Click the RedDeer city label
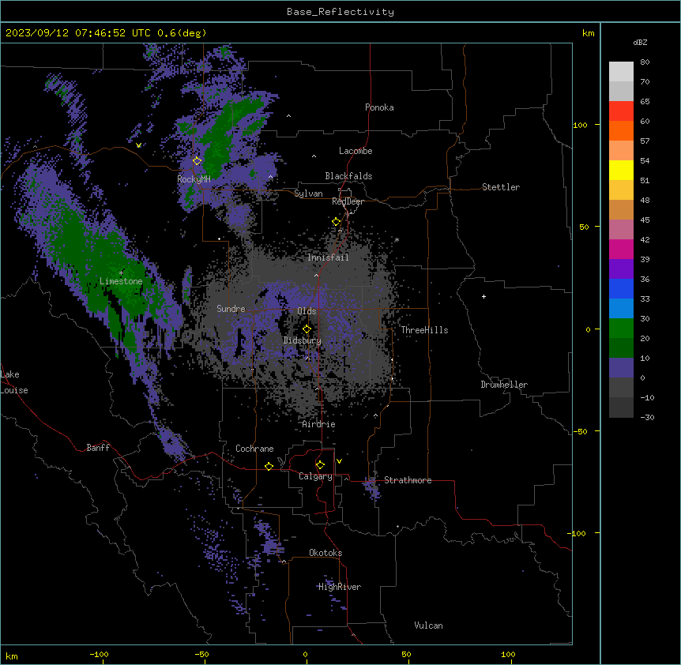 (348, 201)
